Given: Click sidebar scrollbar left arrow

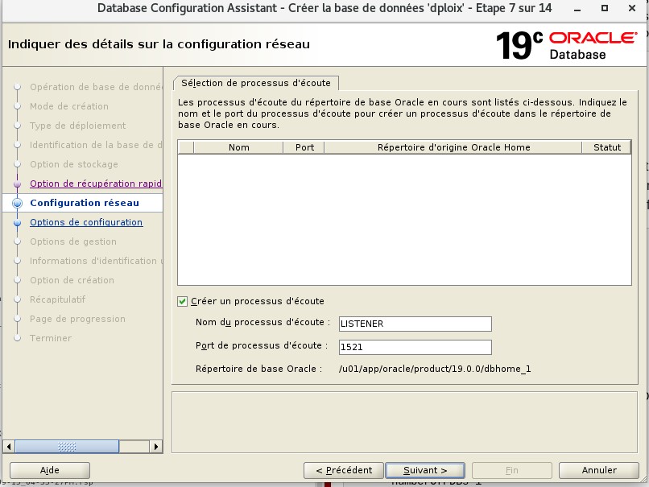Looking at the screenshot, I should tap(9, 447).
